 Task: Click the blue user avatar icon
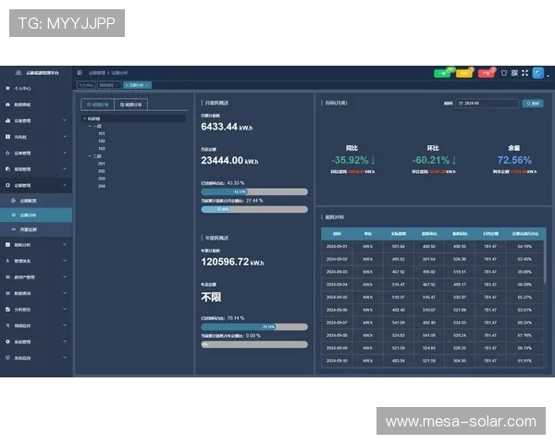coord(537,72)
